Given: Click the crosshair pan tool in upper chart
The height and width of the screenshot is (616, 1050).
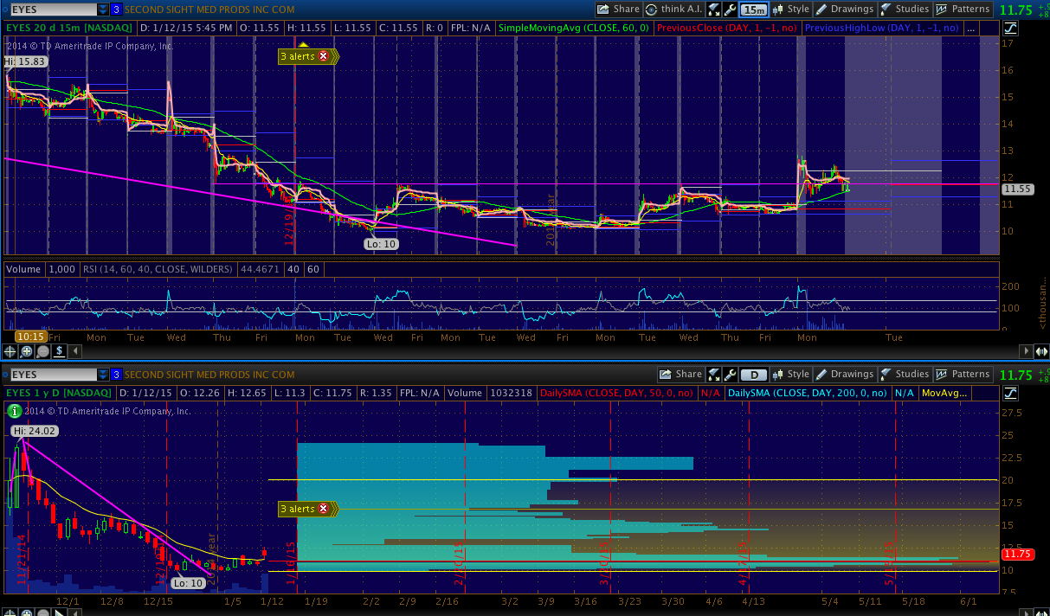Looking at the screenshot, I should point(10,351).
